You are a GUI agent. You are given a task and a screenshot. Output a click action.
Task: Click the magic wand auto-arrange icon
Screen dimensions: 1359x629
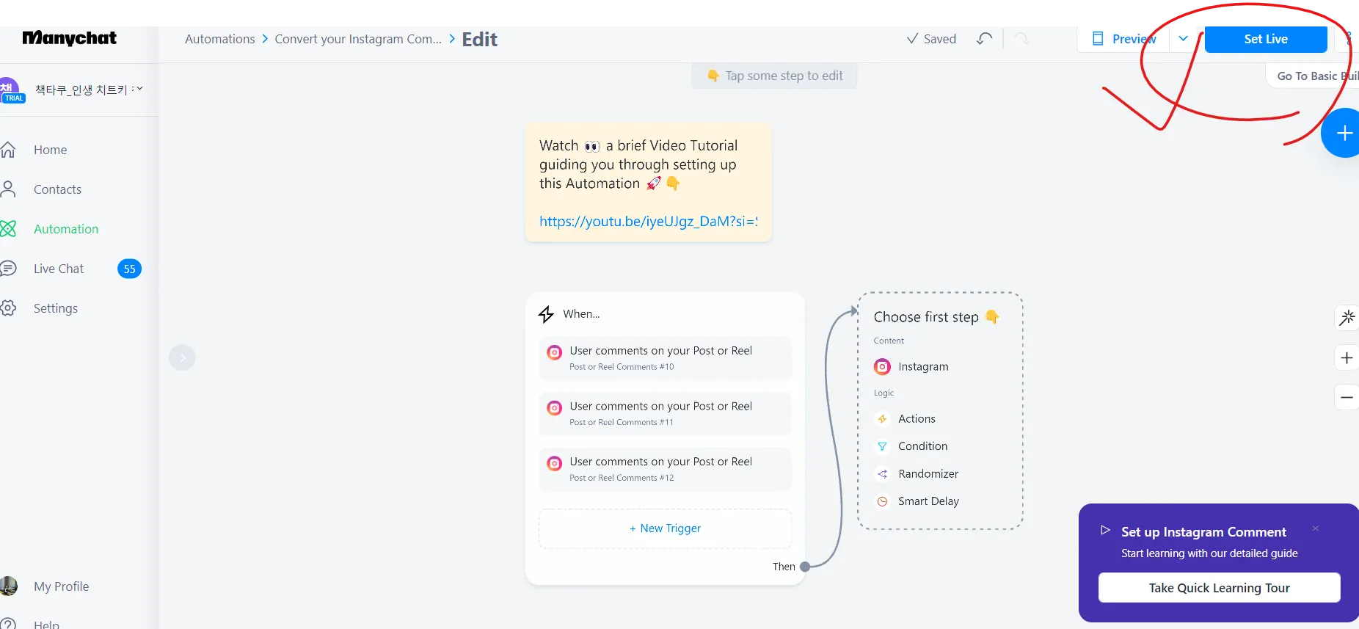[x=1347, y=318]
